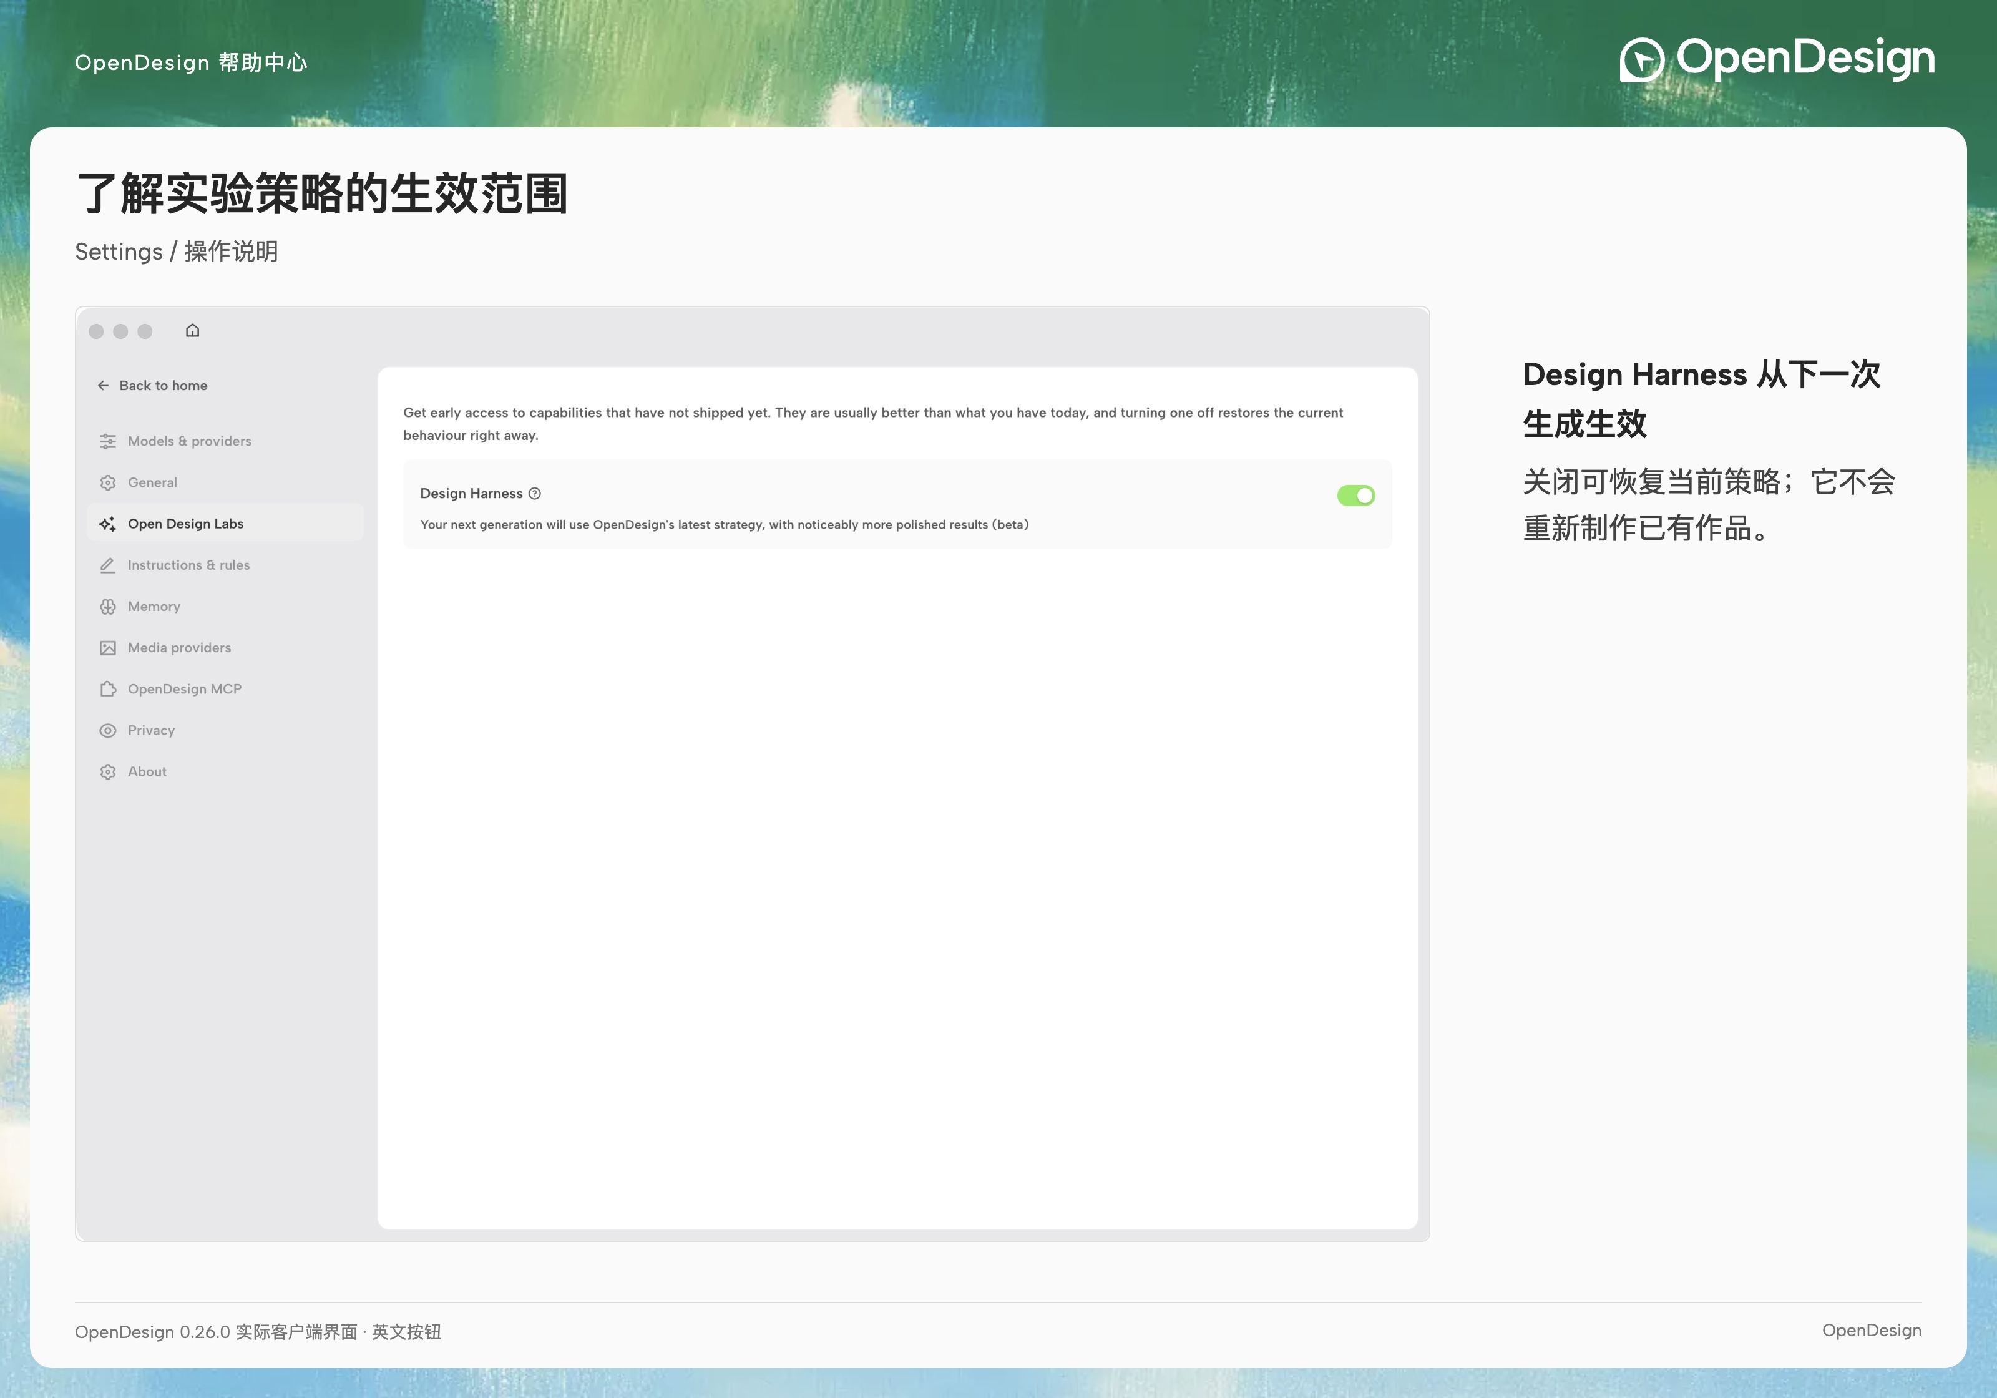The height and width of the screenshot is (1398, 1997).
Task: Select Open Design Labs in the sidebar
Action: click(x=225, y=524)
